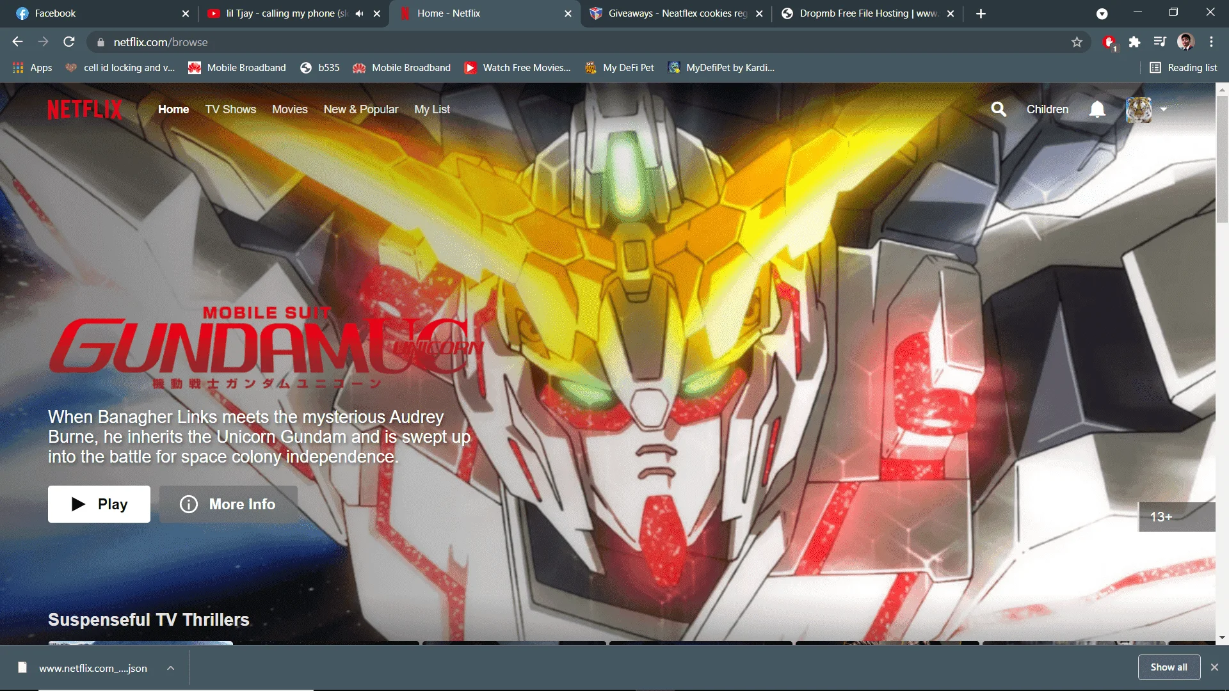Open My DeFi Pet bookmark

(x=620, y=68)
